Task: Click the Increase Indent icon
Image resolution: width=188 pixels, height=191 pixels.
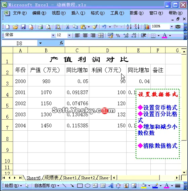Action: click(143, 36)
